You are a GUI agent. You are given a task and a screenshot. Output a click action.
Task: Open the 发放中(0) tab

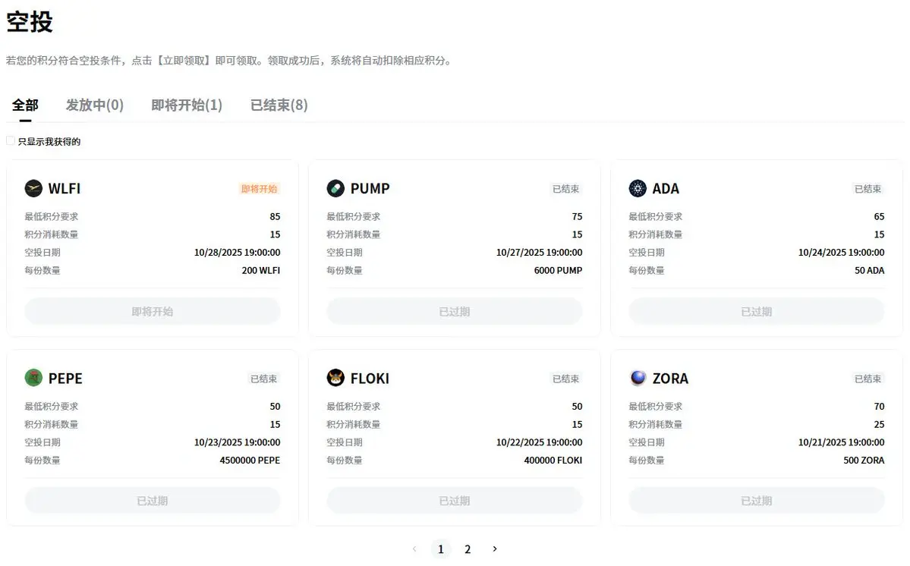pyautogui.click(x=95, y=105)
